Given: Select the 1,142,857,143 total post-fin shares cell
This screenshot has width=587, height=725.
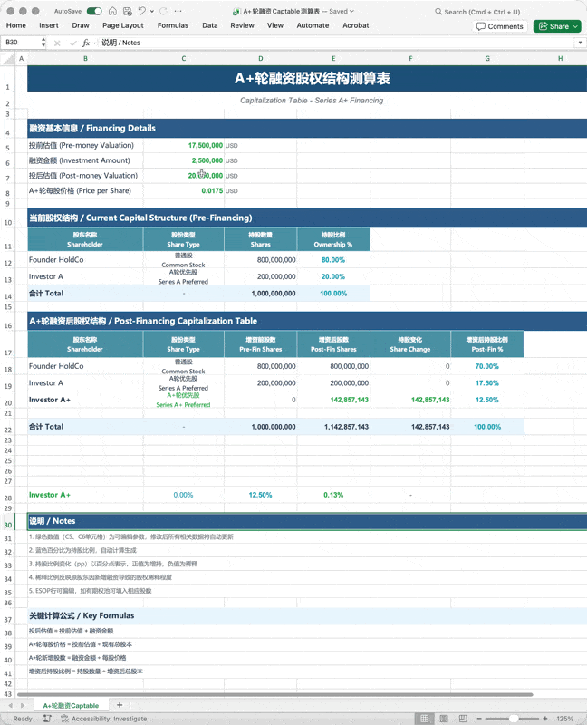Looking at the screenshot, I should pyautogui.click(x=333, y=427).
